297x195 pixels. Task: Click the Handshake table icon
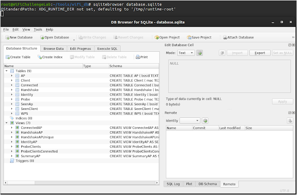(17, 90)
